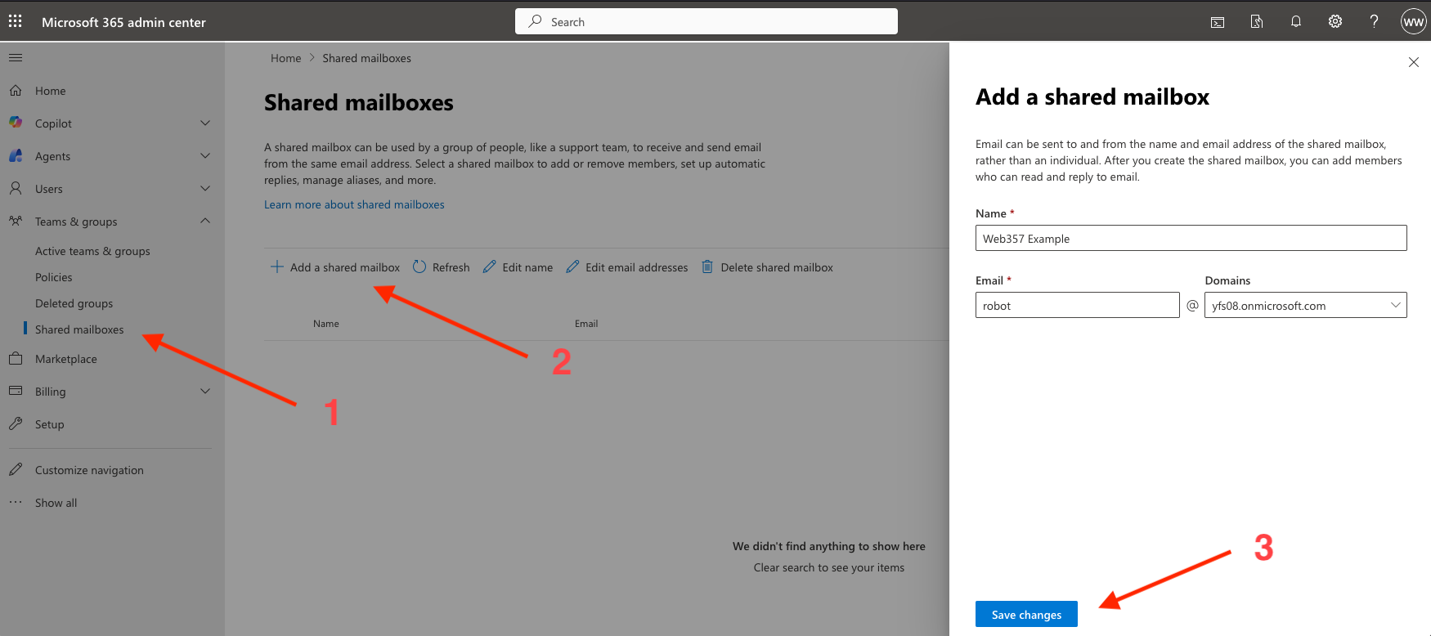The width and height of the screenshot is (1431, 636).
Task: Expand the Agents nav section
Action: coord(205,155)
